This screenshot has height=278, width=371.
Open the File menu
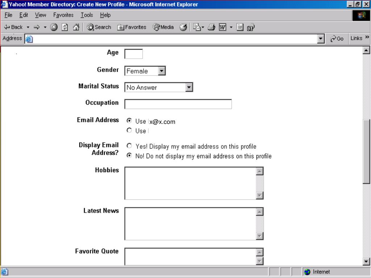(x=8, y=15)
